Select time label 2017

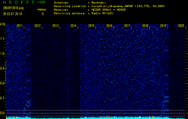(127, 26)
